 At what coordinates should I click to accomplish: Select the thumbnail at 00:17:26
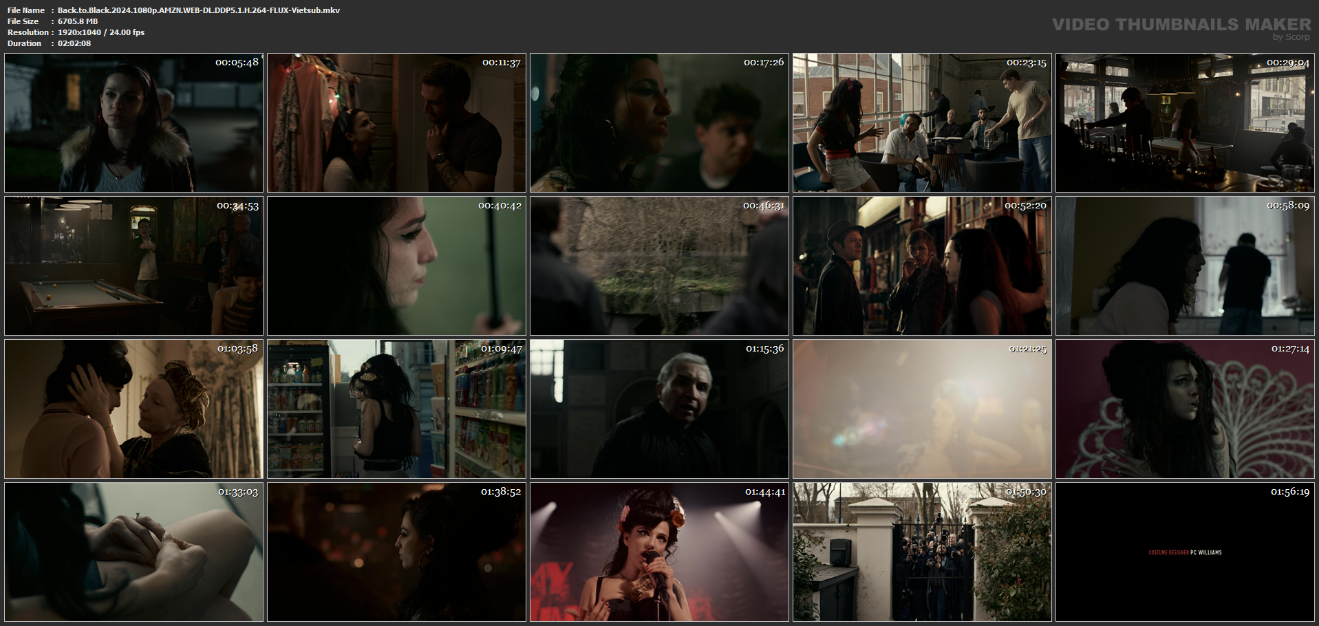point(659,122)
